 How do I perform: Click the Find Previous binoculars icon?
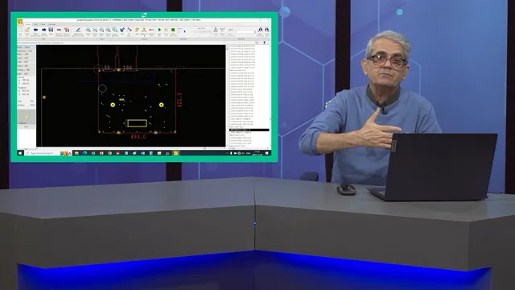(261, 29)
